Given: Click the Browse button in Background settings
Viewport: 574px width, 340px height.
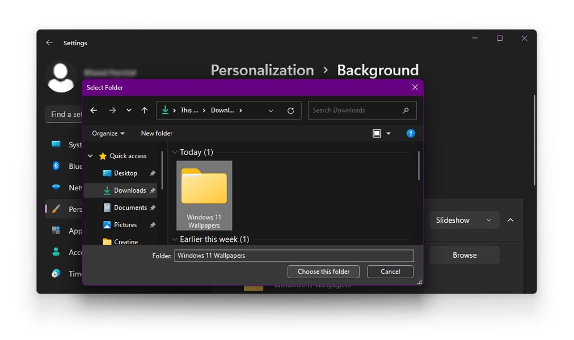Looking at the screenshot, I should (464, 254).
